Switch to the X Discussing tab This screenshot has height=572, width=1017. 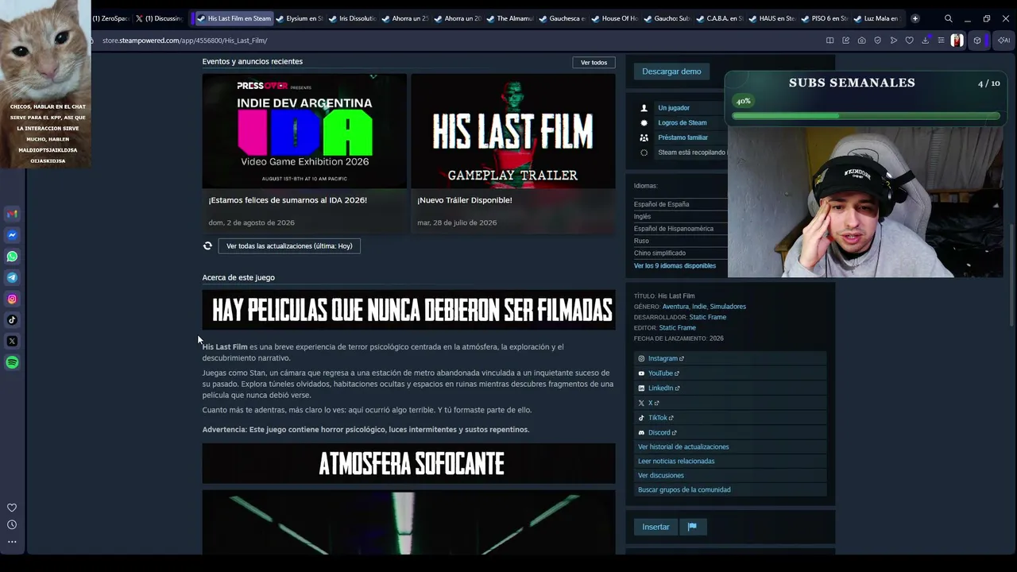(x=159, y=18)
